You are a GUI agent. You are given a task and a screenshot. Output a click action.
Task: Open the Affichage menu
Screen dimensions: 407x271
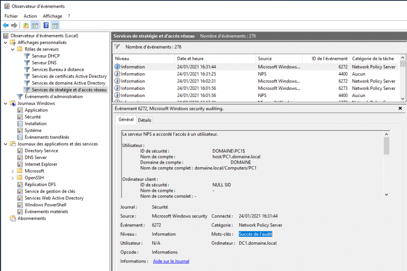(x=52, y=16)
